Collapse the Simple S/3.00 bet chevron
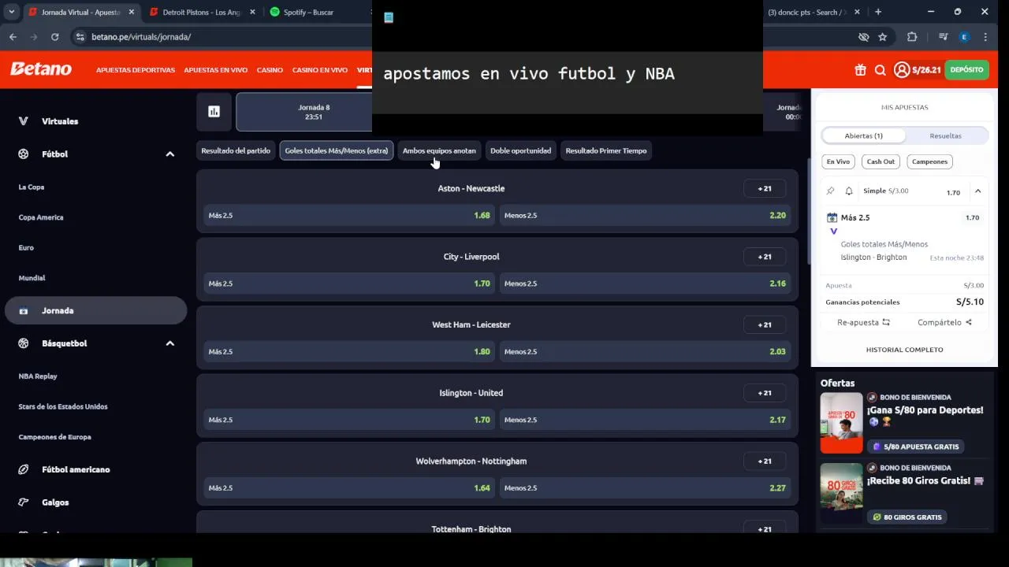 point(977,191)
